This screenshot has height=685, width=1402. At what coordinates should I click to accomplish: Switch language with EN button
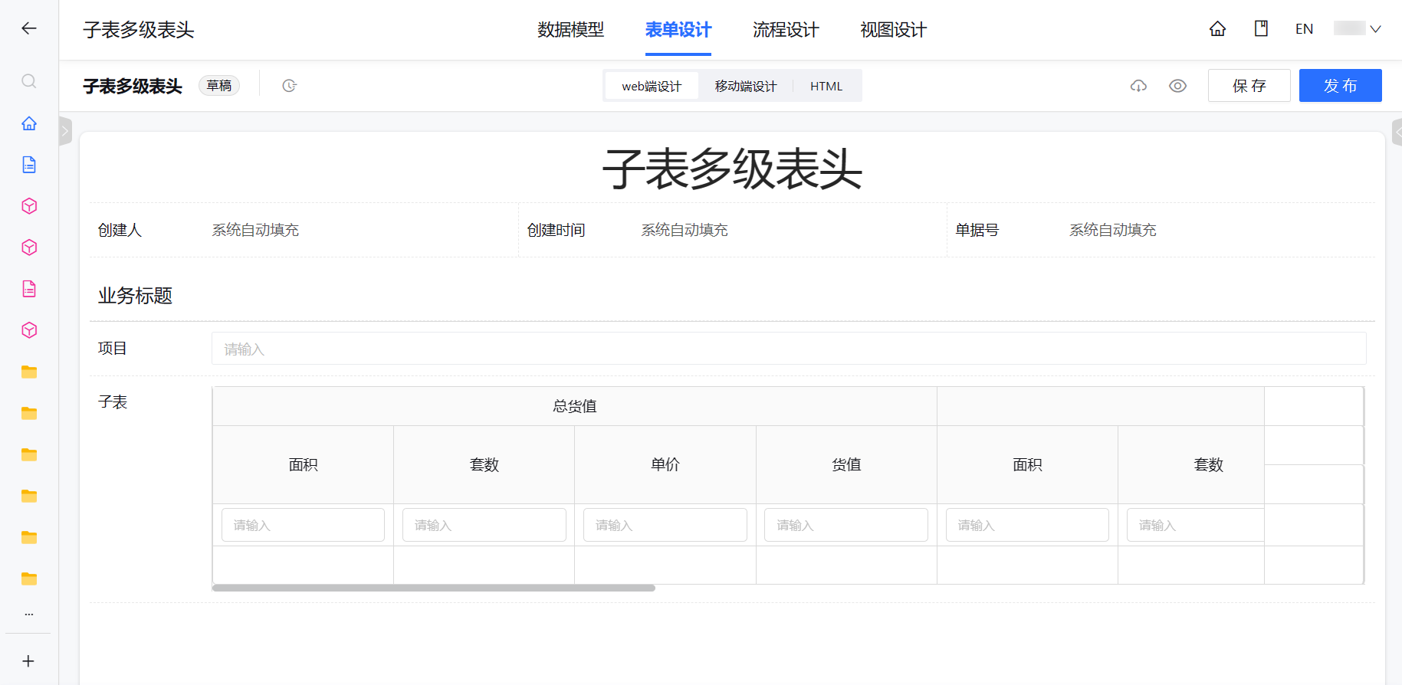click(x=1304, y=29)
